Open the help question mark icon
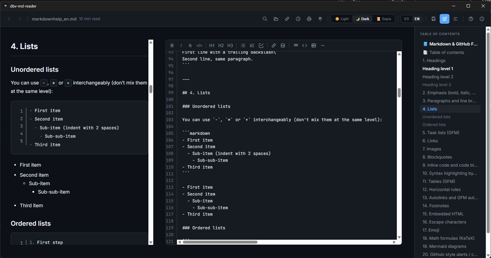 point(471,19)
